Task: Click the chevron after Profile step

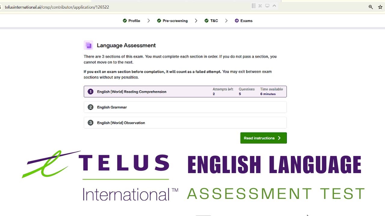Action: [149, 21]
